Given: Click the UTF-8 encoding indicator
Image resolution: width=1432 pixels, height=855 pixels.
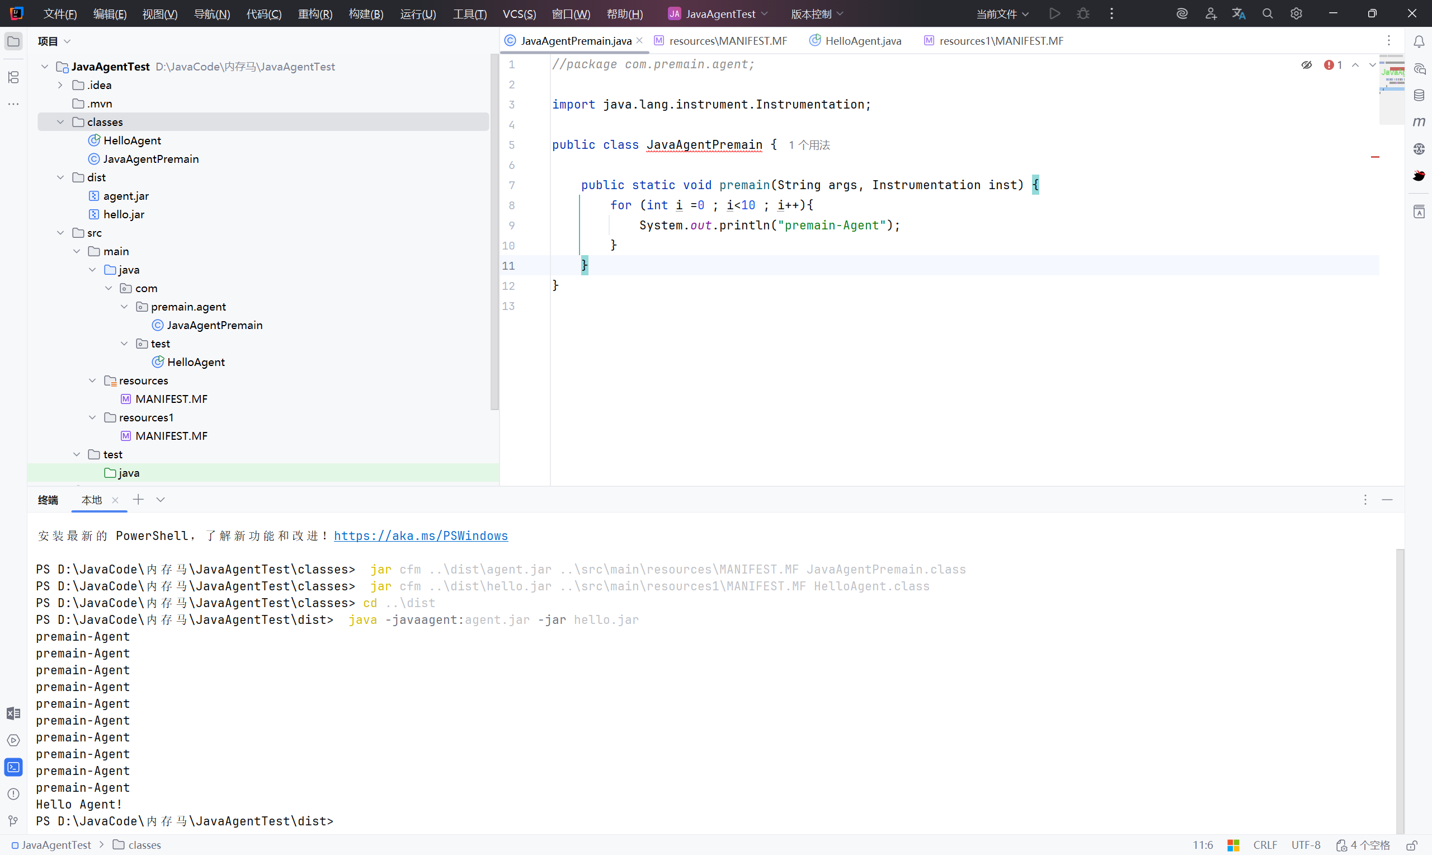Looking at the screenshot, I should point(1306,845).
